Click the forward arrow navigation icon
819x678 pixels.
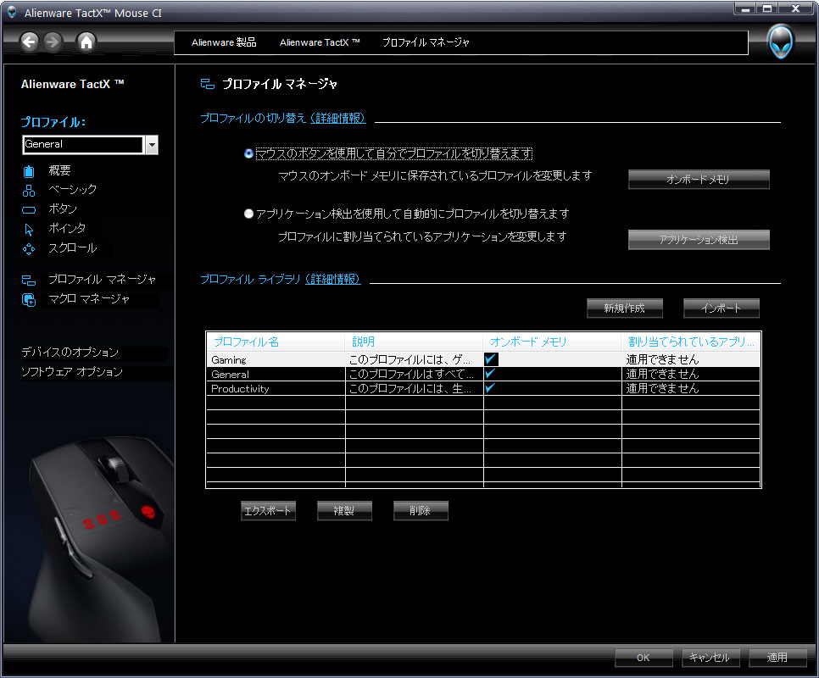pos(53,42)
